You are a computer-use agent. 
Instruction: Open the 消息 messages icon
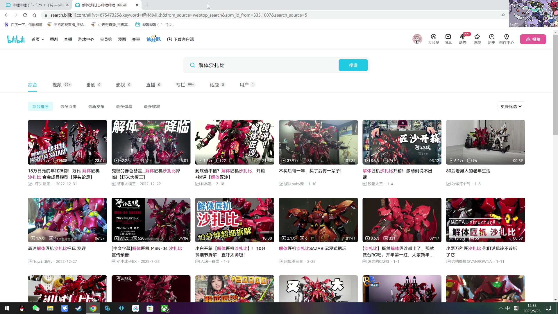(x=448, y=39)
